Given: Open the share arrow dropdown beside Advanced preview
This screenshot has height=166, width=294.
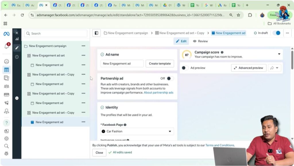Looking at the screenshot, I should pyautogui.click(x=275, y=68).
